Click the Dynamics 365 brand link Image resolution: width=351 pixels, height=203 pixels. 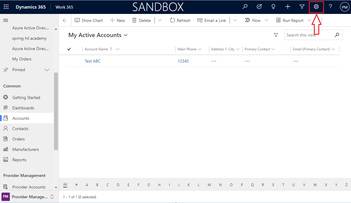point(31,7)
